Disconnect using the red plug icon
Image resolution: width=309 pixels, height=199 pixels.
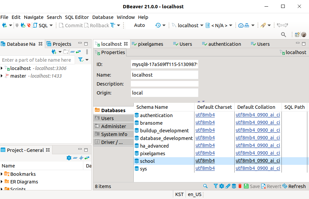click(x=29, y=25)
